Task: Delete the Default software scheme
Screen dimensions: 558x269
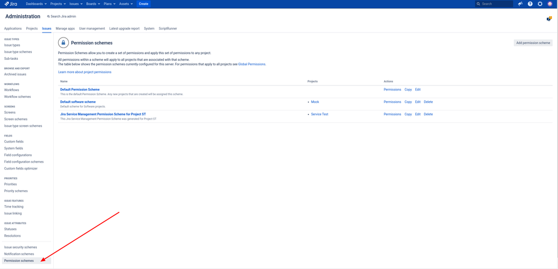Action: tap(428, 102)
